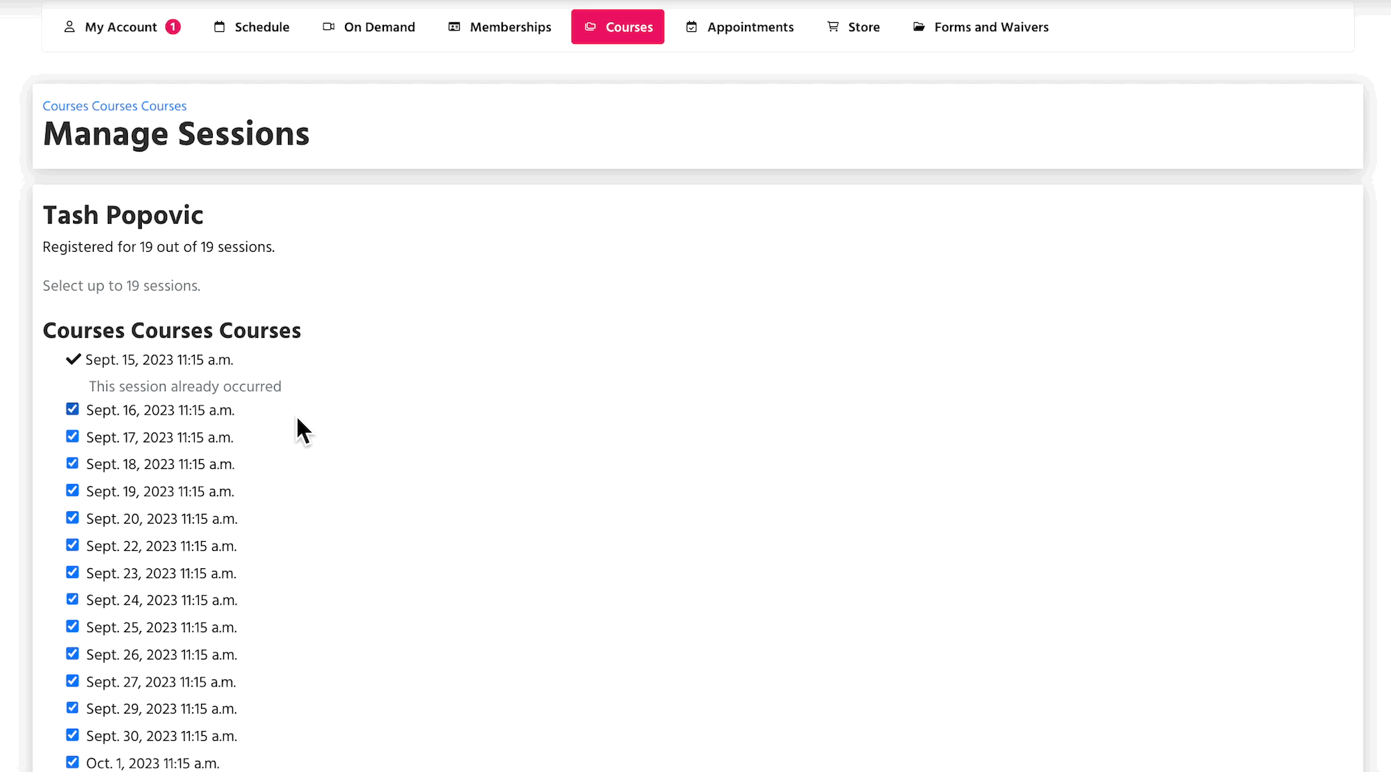The width and height of the screenshot is (1391, 772).
Task: Click the Courses folder icon
Action: tap(590, 27)
